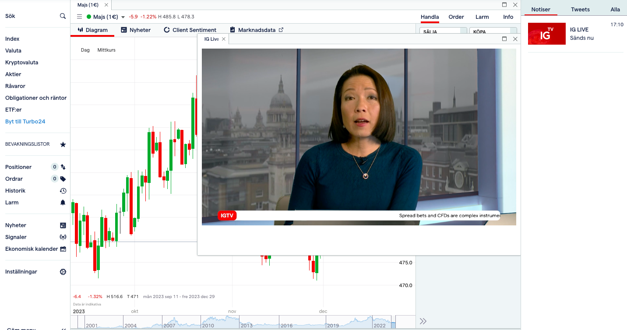Screen dimensions: 627x330
Task: Open Historik clock icon
Action: (63, 191)
